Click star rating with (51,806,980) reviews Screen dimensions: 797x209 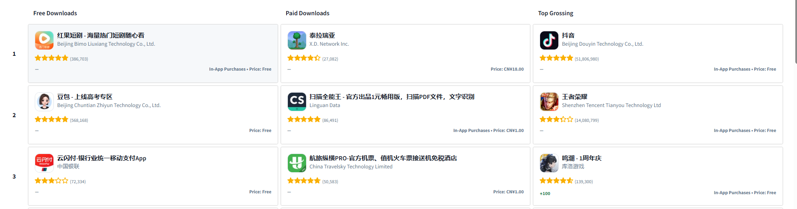tap(556, 58)
